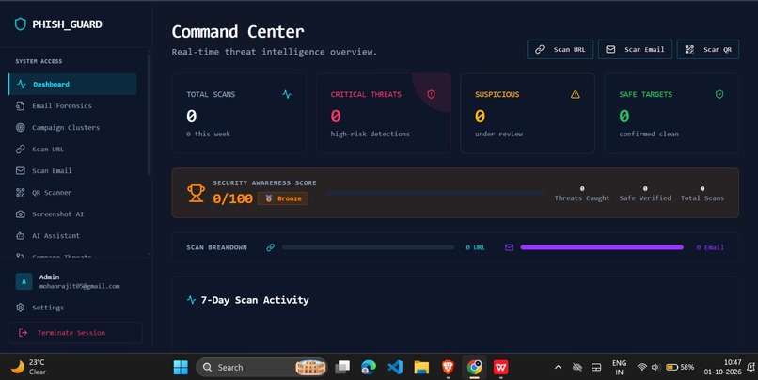Image resolution: width=758 pixels, height=380 pixels.
Task: Open the Windows Start menu
Action: 181,368
